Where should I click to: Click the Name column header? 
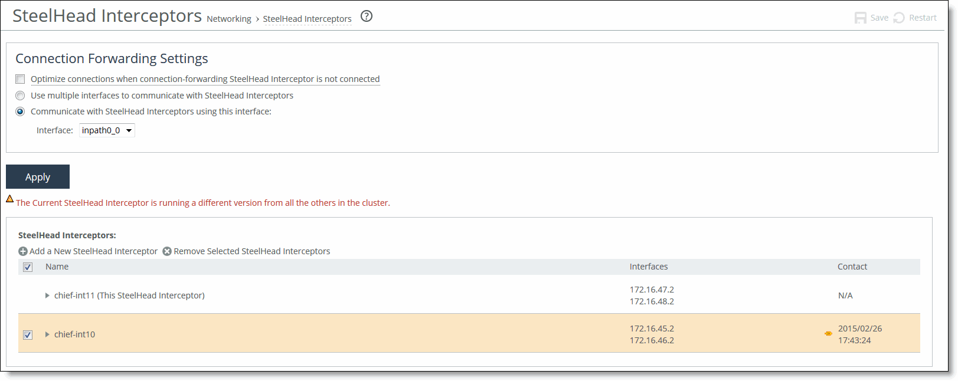[x=57, y=267]
